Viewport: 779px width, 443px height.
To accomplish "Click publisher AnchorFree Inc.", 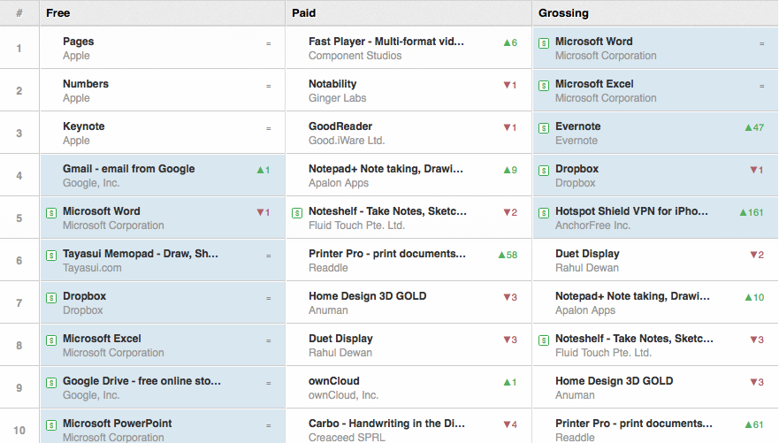I will coord(592,225).
